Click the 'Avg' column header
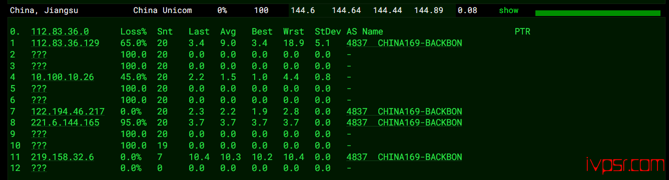This screenshot has width=669, height=180. pyautogui.click(x=228, y=31)
